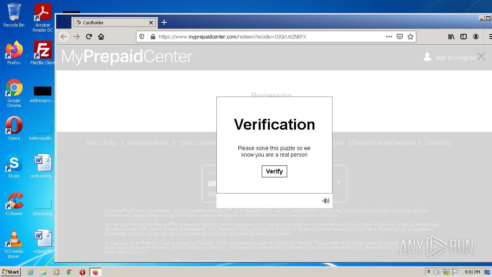Expand the country selector chevron
This screenshot has height=277, width=492.
click(x=339, y=182)
